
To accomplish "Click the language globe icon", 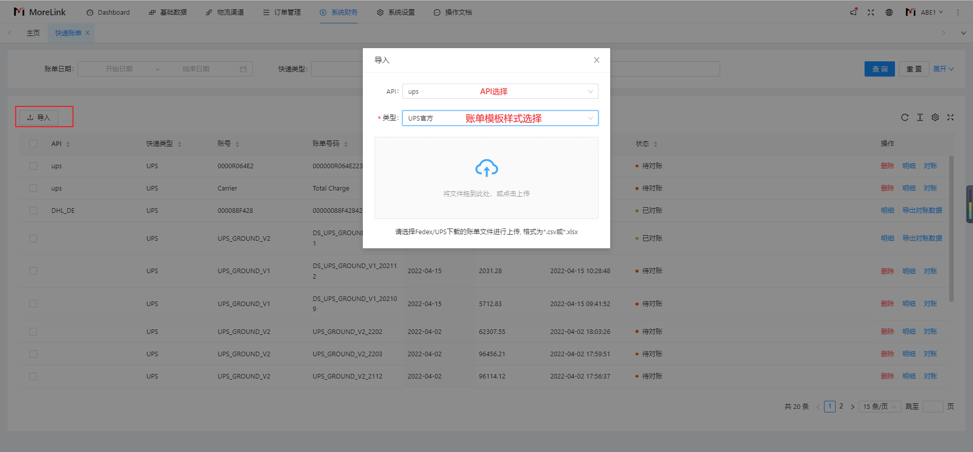I will pos(889,12).
